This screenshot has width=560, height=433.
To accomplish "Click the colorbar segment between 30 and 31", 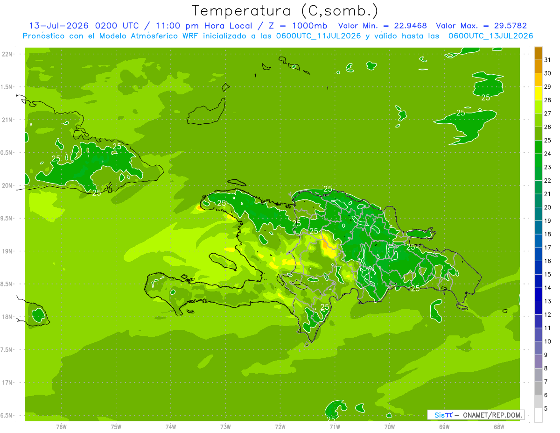I will tap(538, 67).
